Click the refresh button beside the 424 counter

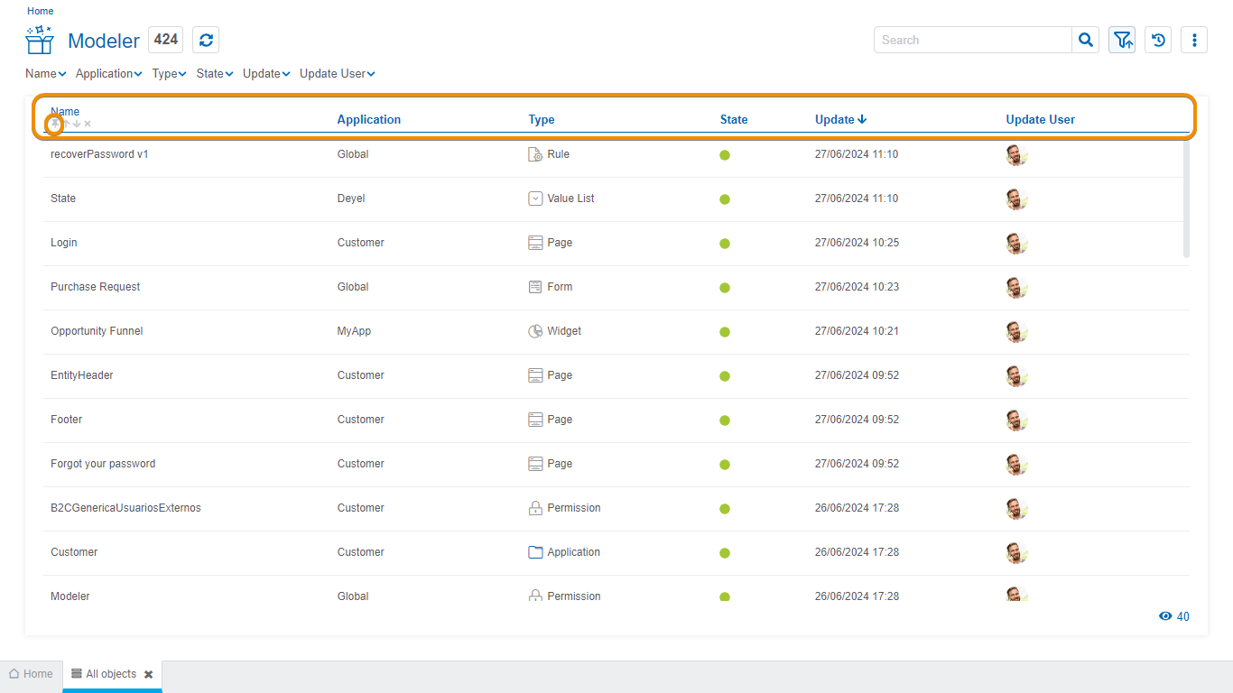click(206, 40)
